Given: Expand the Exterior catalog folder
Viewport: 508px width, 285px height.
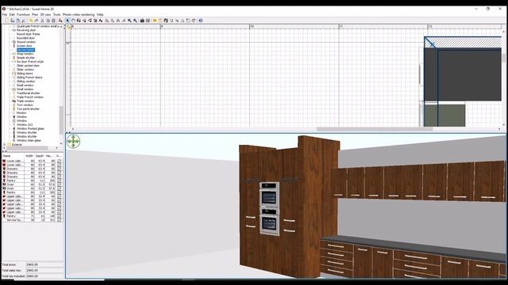Looking at the screenshot, I should point(4,144).
